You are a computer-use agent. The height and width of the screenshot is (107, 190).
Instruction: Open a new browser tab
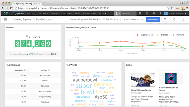point(45,3)
